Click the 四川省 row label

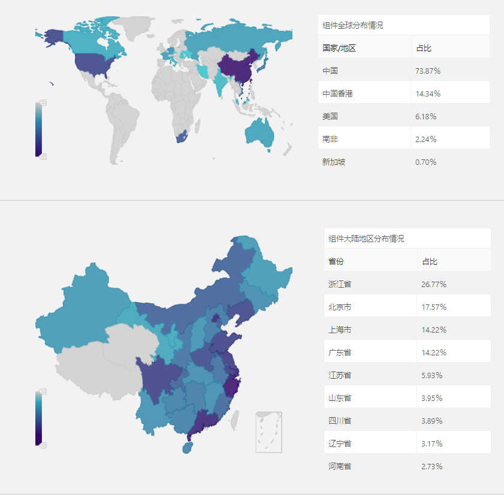pyautogui.click(x=340, y=421)
